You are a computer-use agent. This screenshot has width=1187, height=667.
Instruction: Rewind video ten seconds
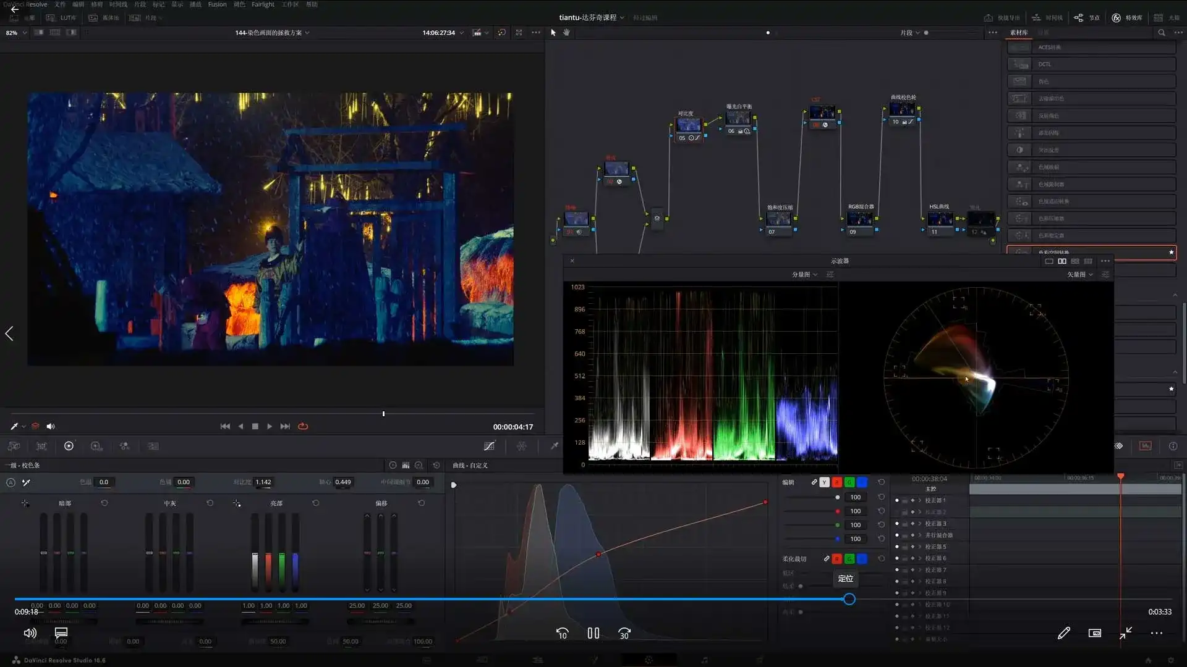tap(562, 634)
